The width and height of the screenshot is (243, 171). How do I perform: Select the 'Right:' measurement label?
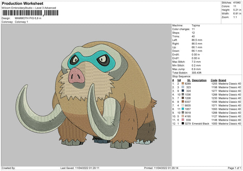coord(176,44)
